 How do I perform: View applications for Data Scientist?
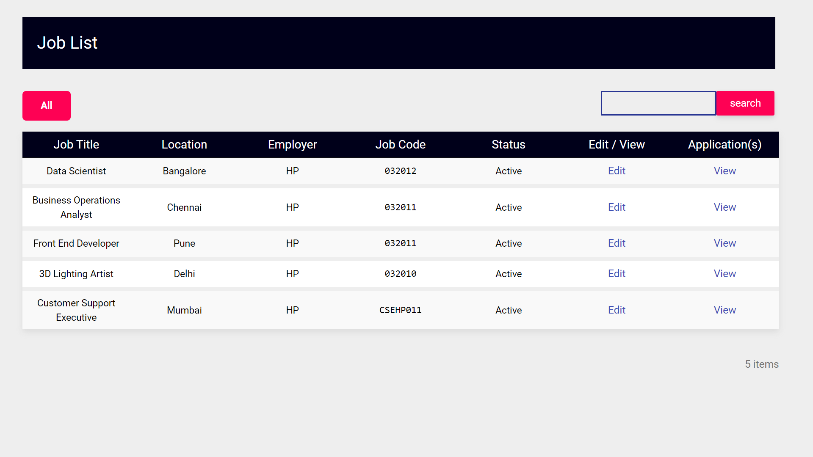(725, 171)
